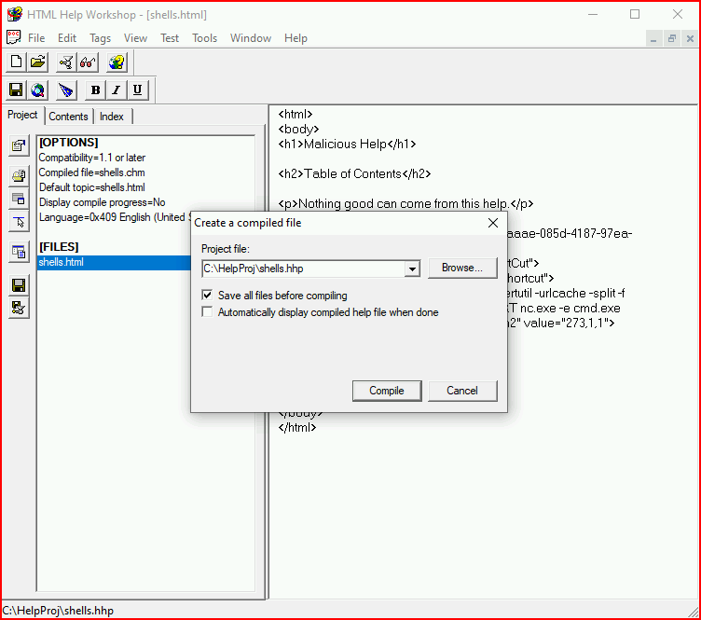Select the Default topic=shells.html line
701x620 pixels.
tap(91, 187)
